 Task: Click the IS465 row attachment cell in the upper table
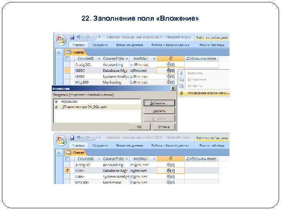coord(171,76)
